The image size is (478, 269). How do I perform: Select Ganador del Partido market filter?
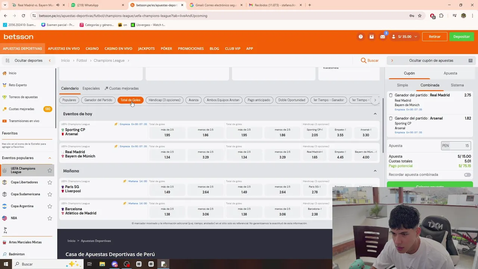point(98,100)
